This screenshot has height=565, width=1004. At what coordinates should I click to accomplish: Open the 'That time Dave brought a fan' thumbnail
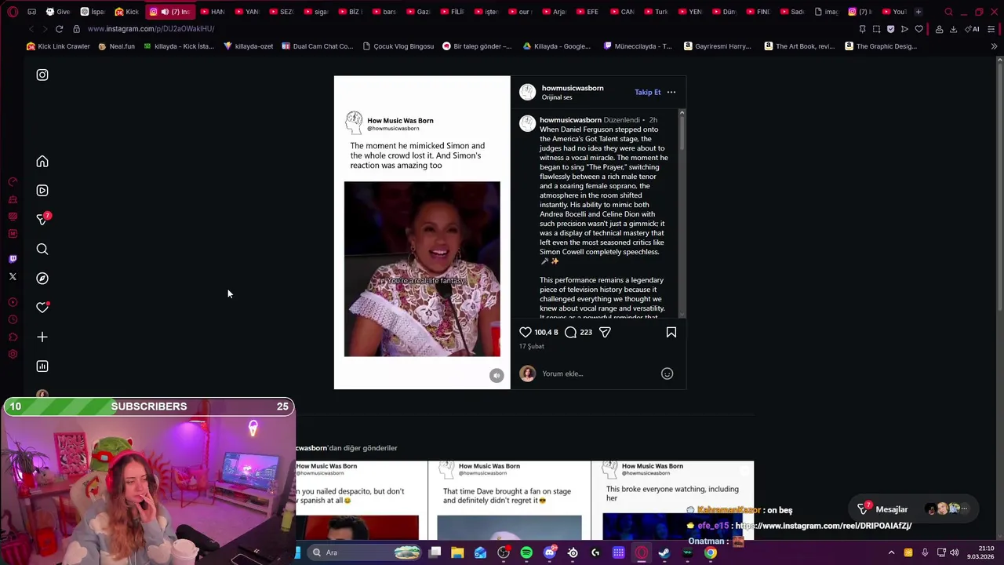point(509,501)
